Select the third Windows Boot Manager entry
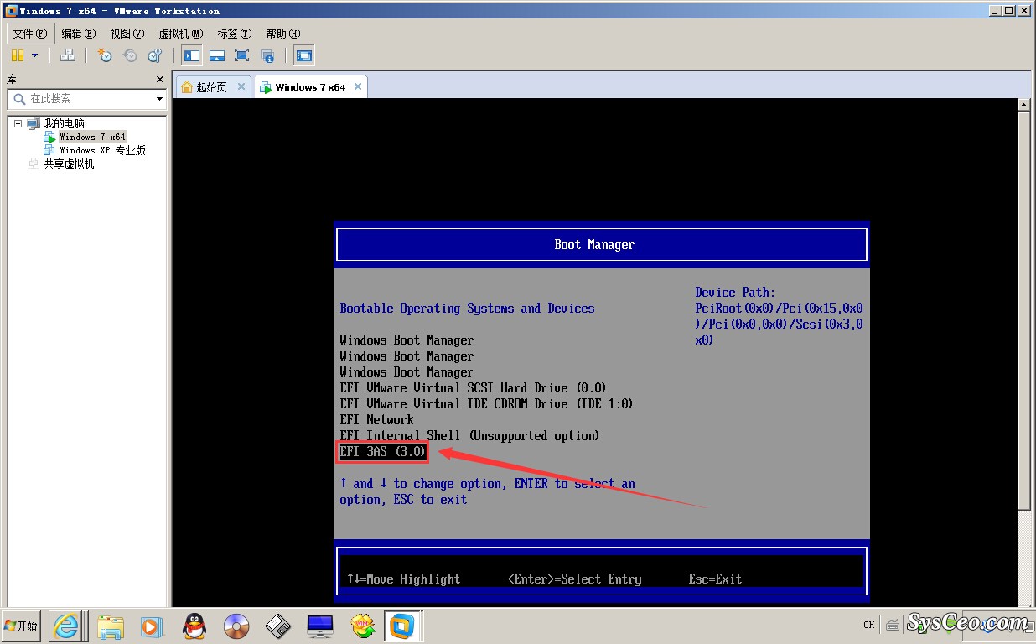This screenshot has width=1036, height=644. click(x=407, y=372)
